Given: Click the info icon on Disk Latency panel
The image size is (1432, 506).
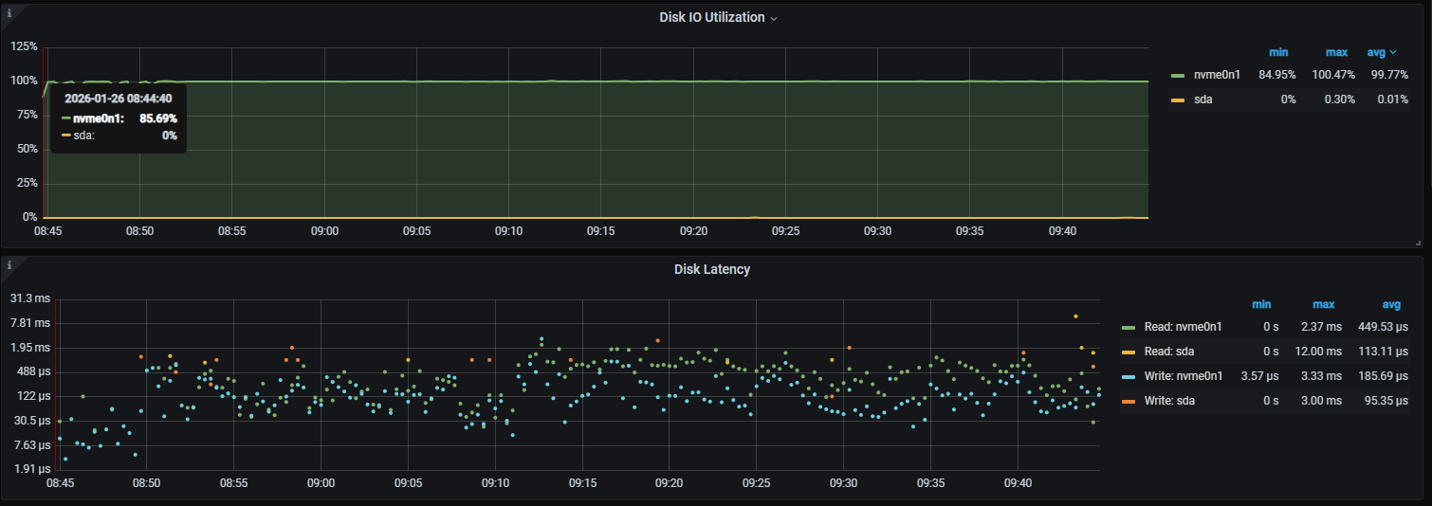Looking at the screenshot, I should [x=9, y=264].
